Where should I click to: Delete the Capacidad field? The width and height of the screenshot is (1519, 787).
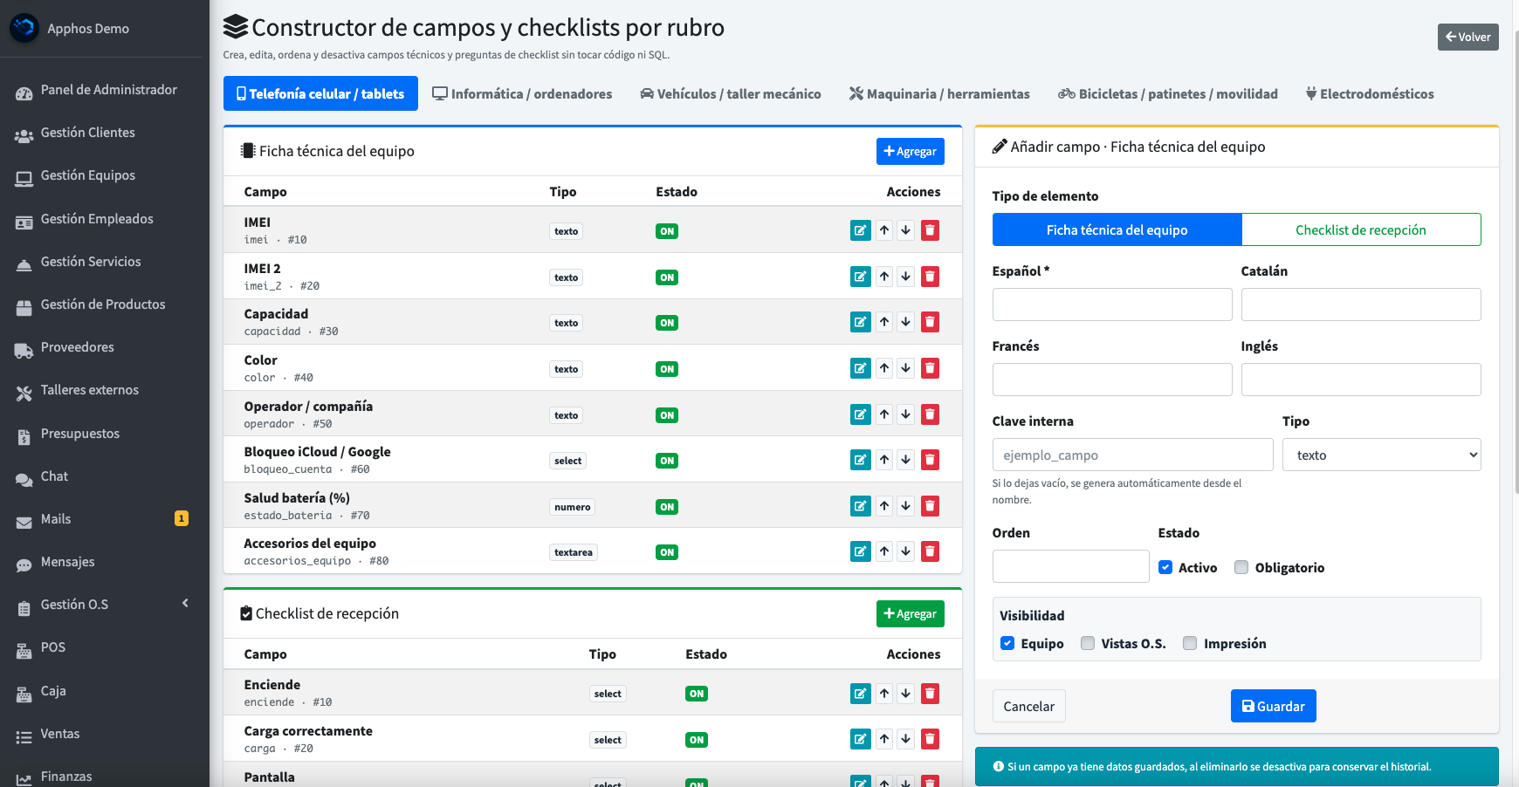(931, 322)
